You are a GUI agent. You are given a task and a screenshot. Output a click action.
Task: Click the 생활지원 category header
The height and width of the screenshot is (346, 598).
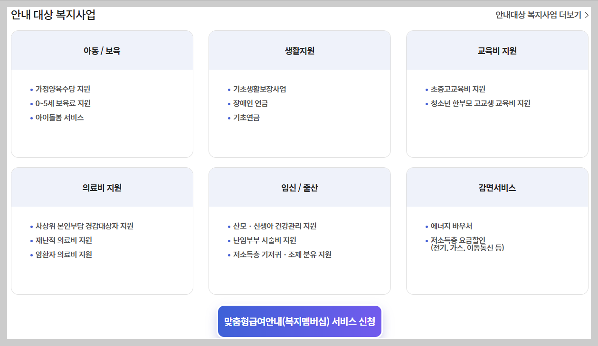tap(300, 50)
